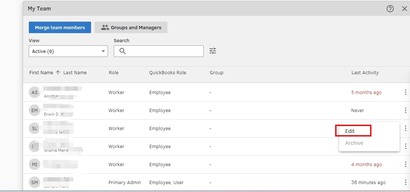Open Groups and Managers
This screenshot has width=410, height=192.
[131, 27]
